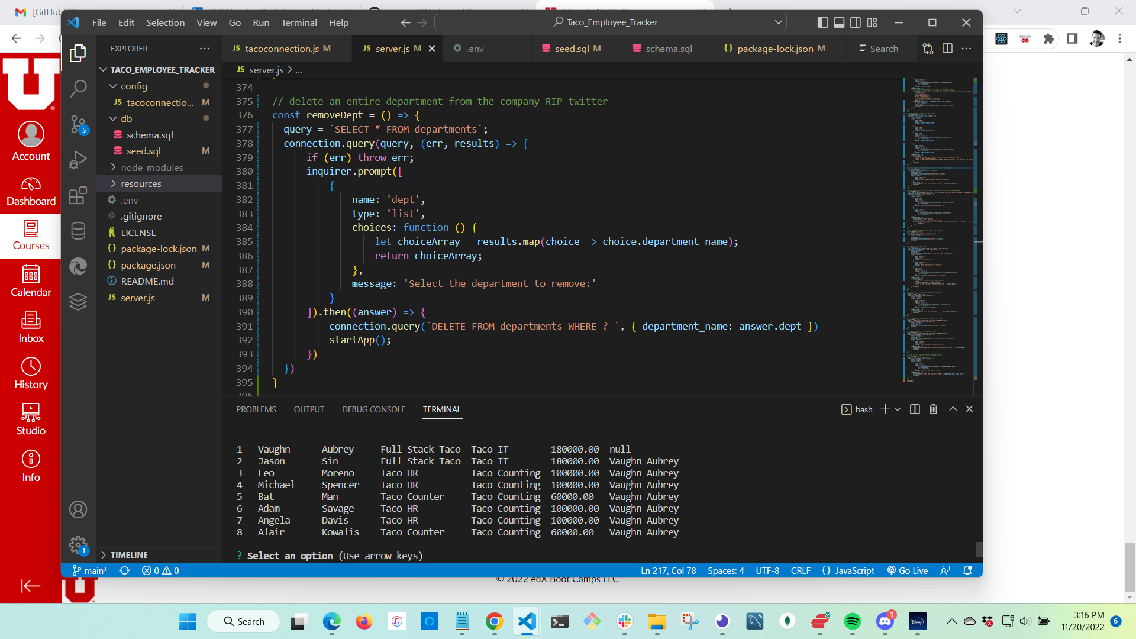Go back with the navigation arrow in title bar
The width and height of the screenshot is (1136, 639).
click(x=405, y=22)
